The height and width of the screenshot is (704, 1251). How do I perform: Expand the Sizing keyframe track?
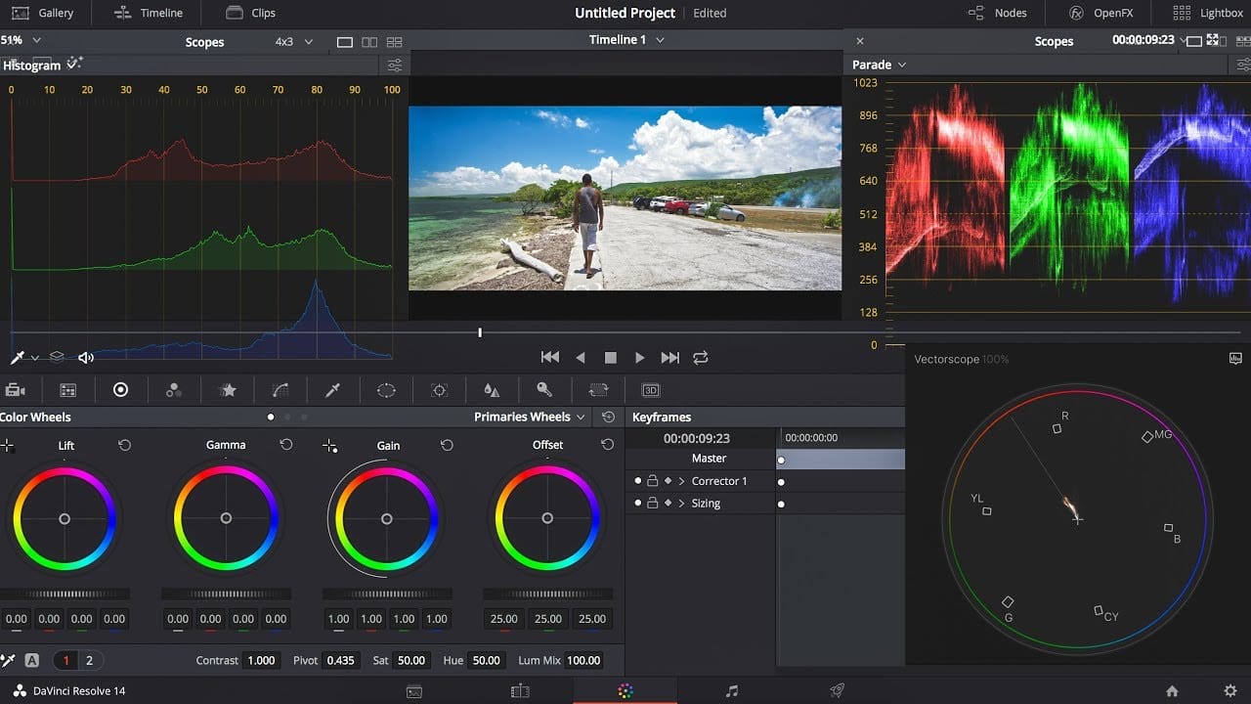coord(681,504)
